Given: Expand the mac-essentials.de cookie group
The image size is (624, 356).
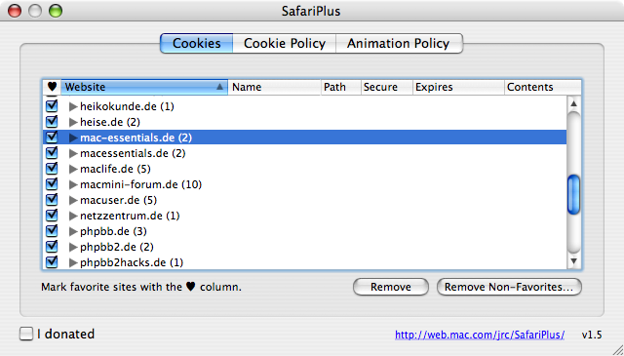Looking at the screenshot, I should click(73, 138).
